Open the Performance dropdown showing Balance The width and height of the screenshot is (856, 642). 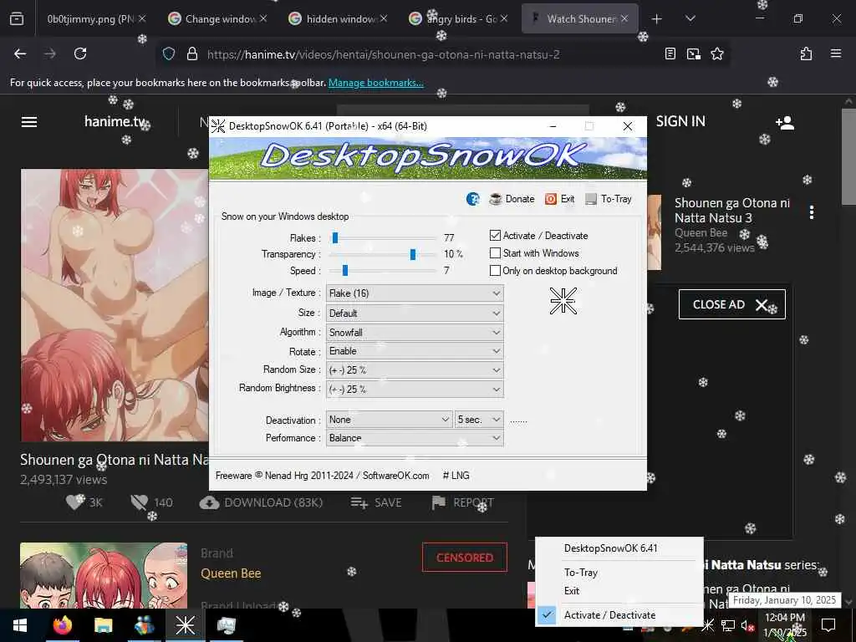click(415, 438)
